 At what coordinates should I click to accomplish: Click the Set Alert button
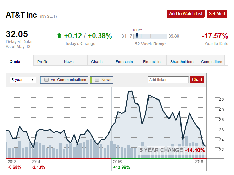217,14
